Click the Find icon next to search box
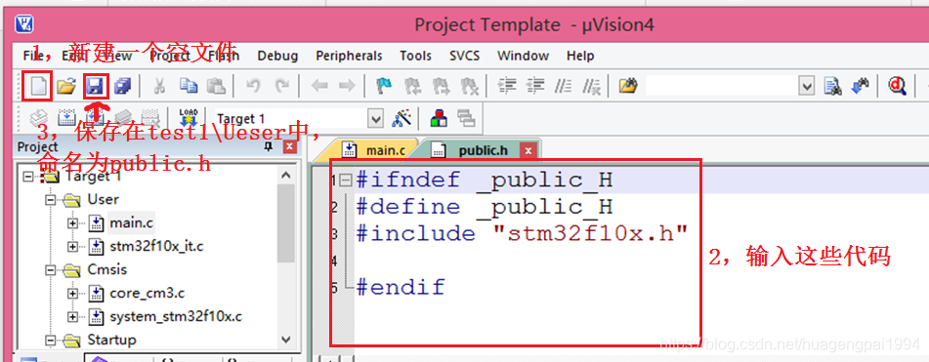 pyautogui.click(x=833, y=87)
